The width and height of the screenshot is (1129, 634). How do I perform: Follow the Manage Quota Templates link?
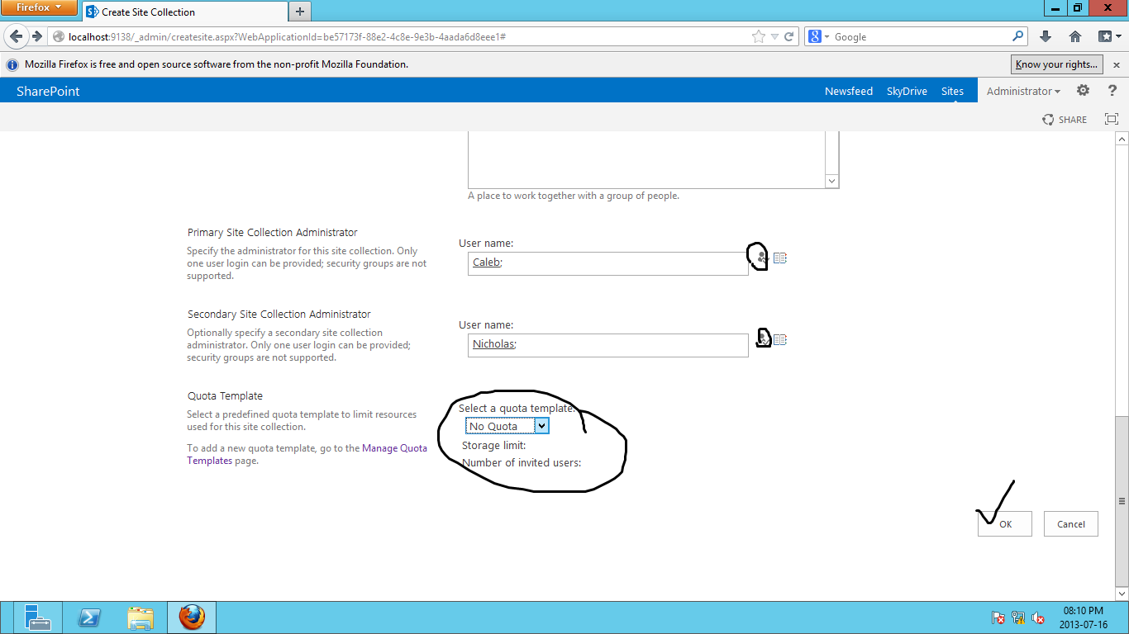(x=307, y=455)
